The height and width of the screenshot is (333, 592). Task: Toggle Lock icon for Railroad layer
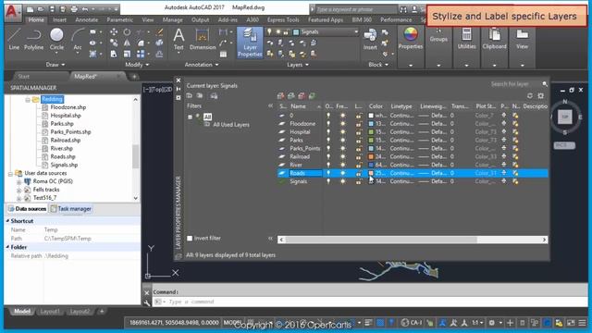(x=359, y=156)
